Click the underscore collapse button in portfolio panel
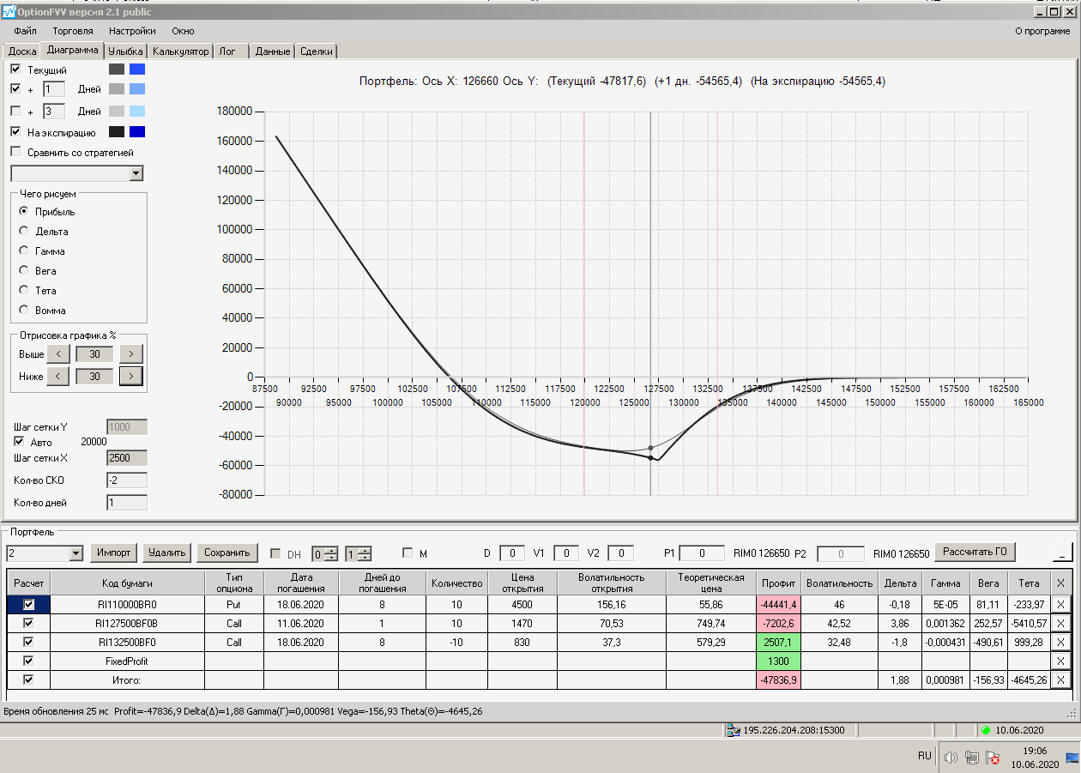Image resolution: width=1081 pixels, height=773 pixels. [1062, 552]
